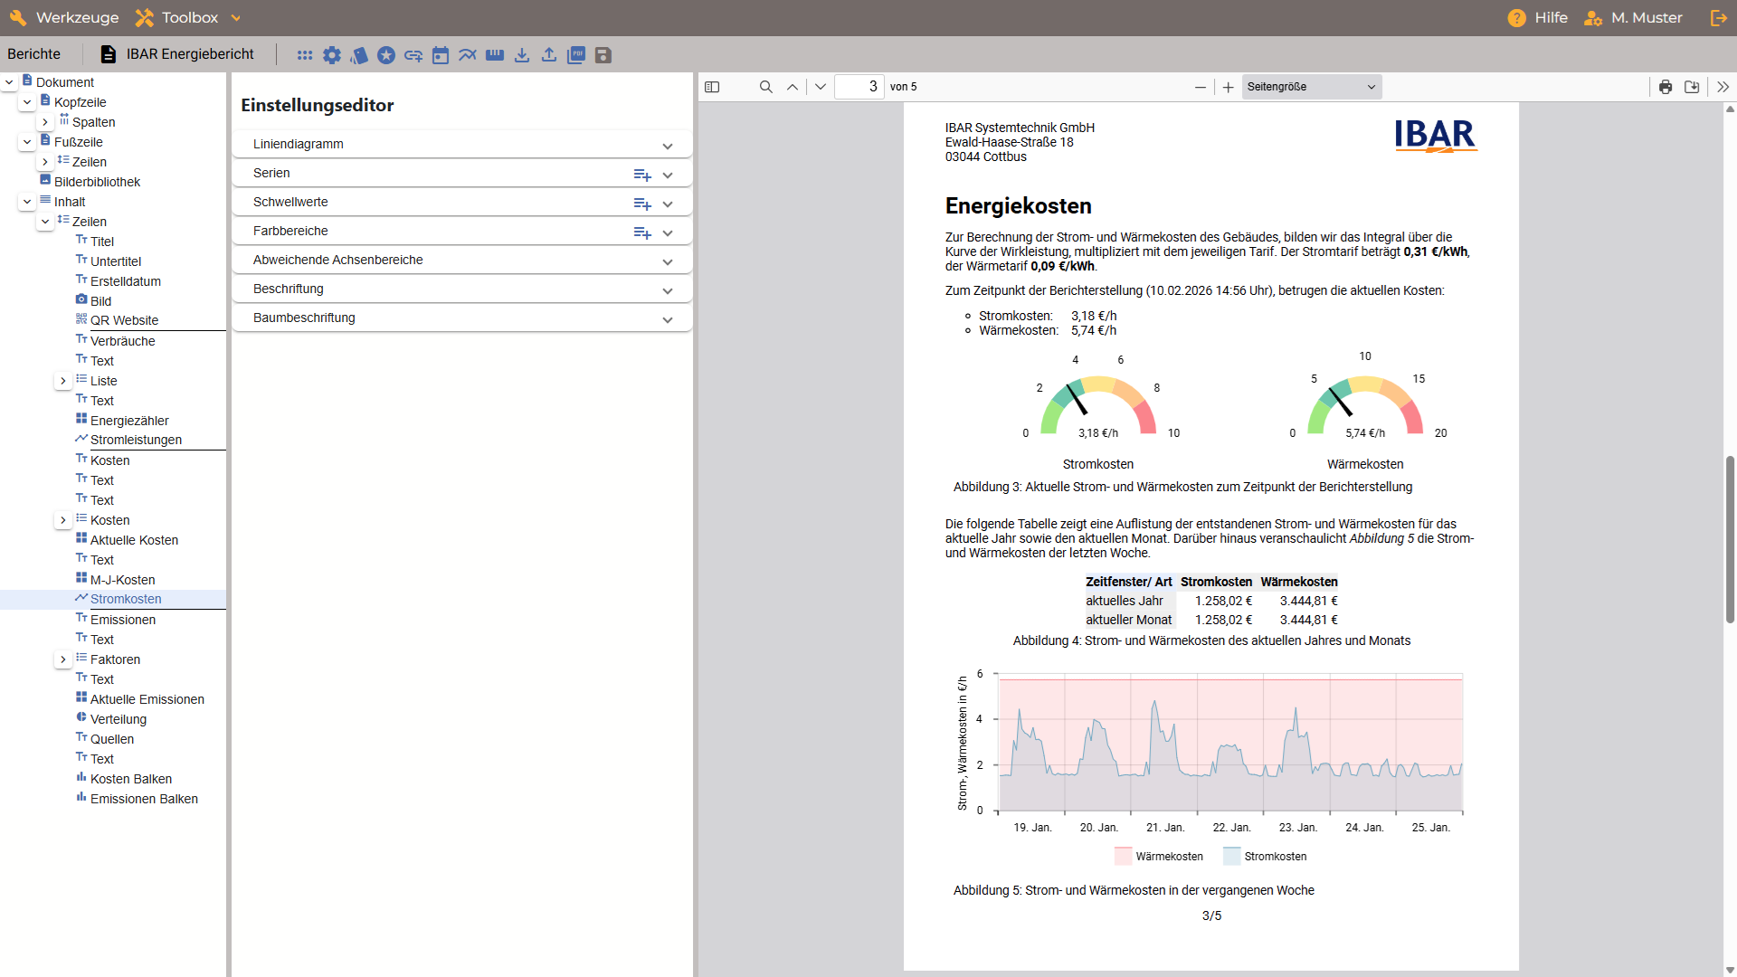Expand the Faktoren tree node

pos(63,659)
